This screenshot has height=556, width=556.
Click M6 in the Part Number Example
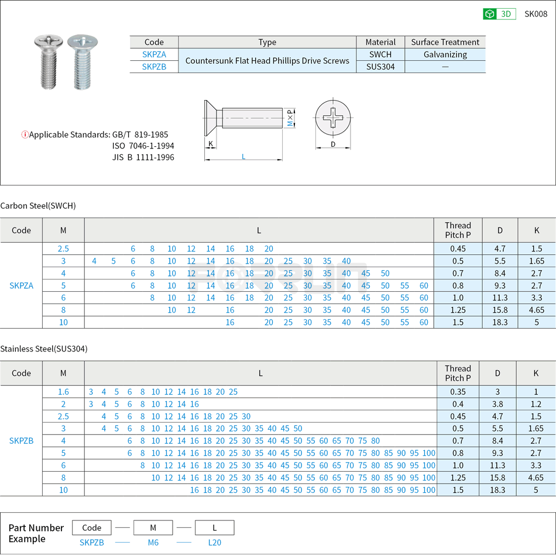153,543
